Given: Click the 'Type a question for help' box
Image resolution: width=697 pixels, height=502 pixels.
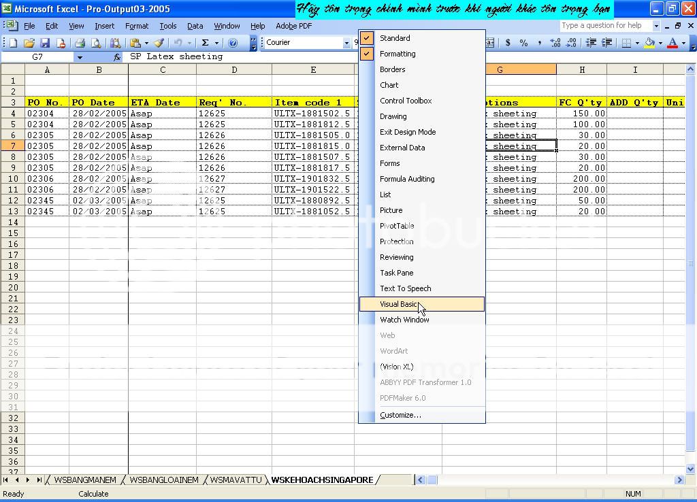Looking at the screenshot, I should (x=605, y=26).
